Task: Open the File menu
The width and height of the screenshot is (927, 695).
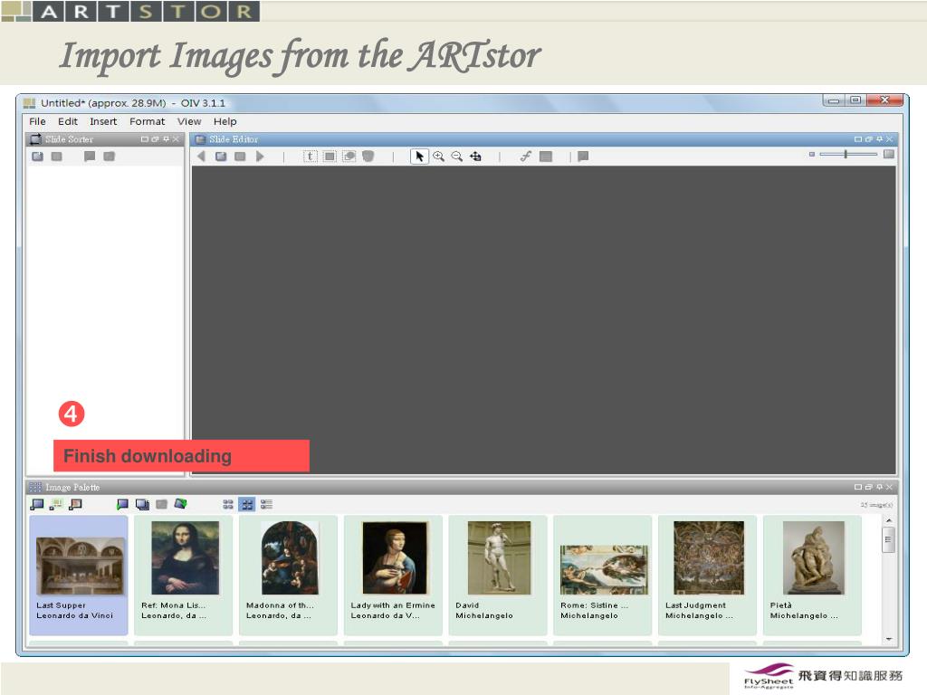Action: tap(37, 121)
